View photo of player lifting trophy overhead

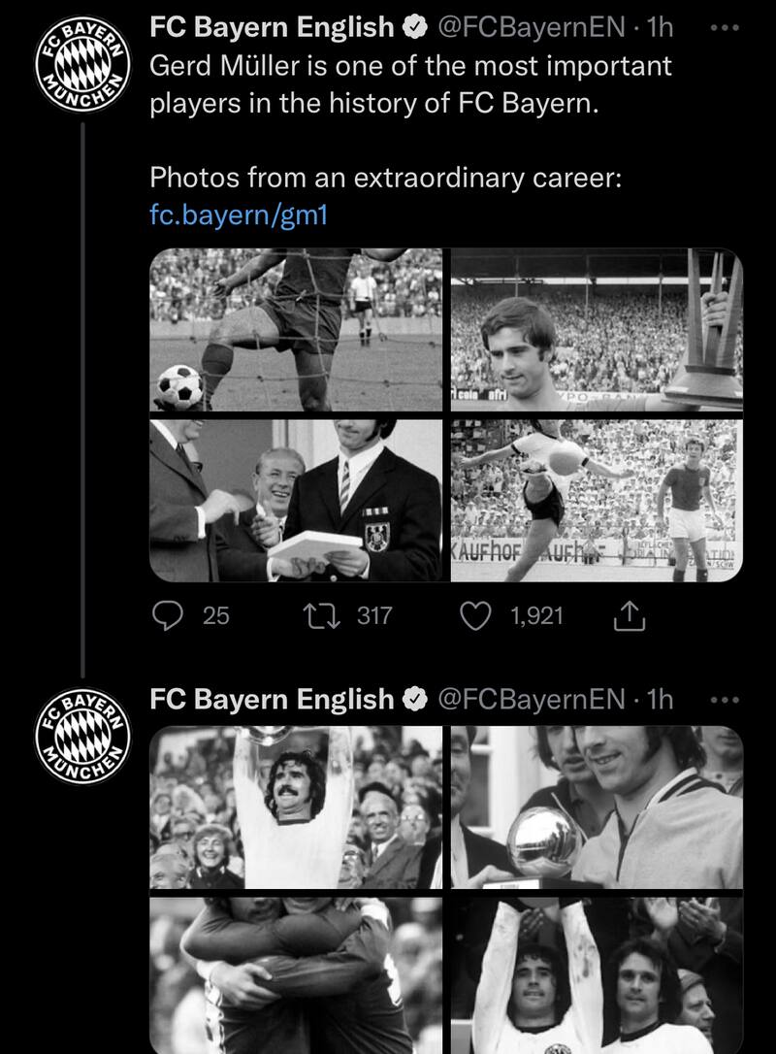pyautogui.click(x=295, y=807)
